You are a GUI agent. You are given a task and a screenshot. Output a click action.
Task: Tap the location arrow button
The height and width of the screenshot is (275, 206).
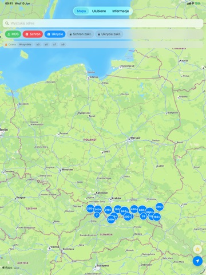[x=197, y=261]
